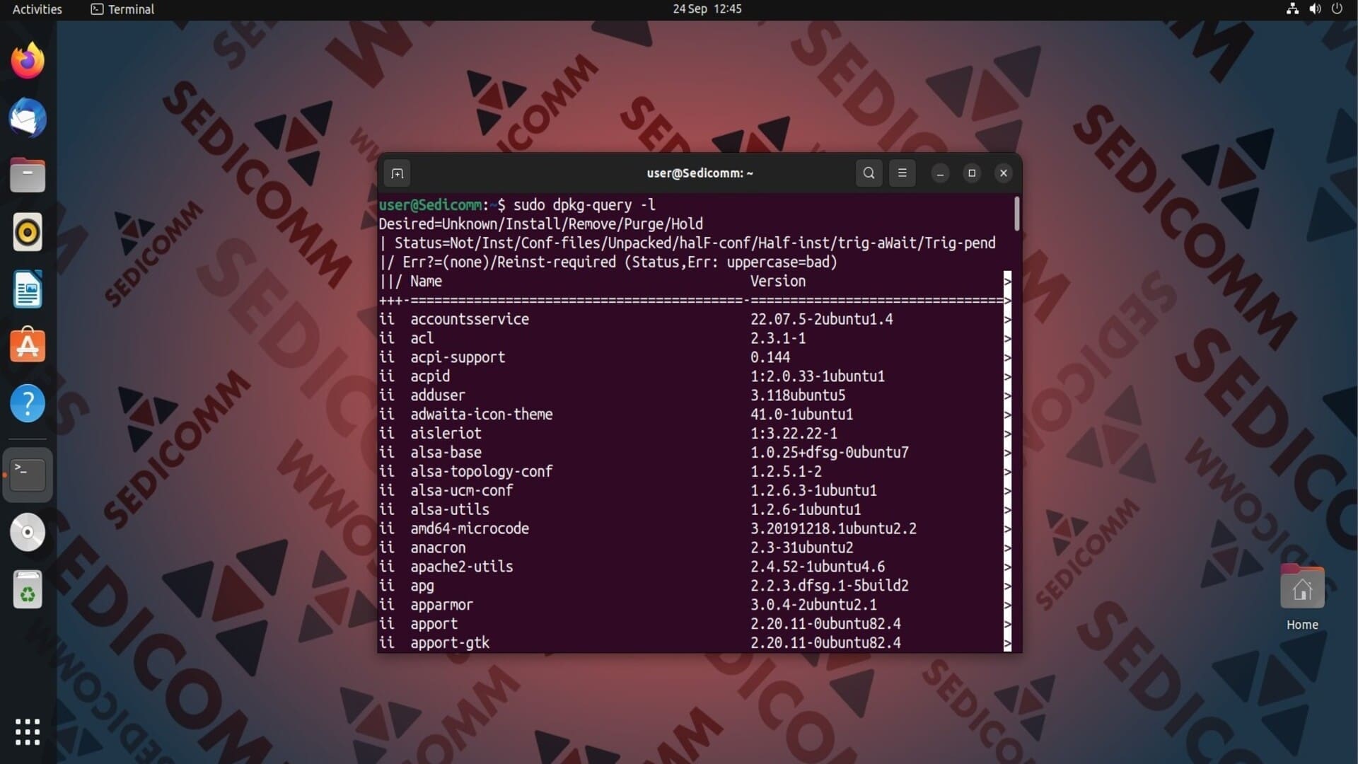Click the terminal search icon
The height and width of the screenshot is (764, 1358).
pyautogui.click(x=869, y=173)
